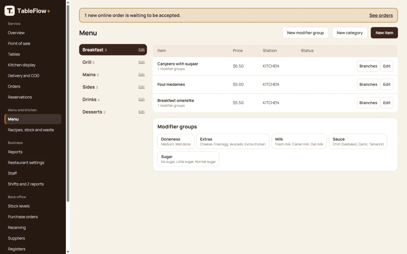Open the Overview page
407x254 pixels.
33,33
